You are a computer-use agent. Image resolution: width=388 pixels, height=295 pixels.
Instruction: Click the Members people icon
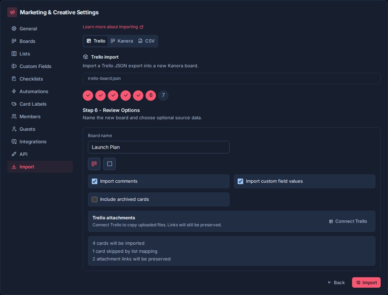(x=14, y=116)
